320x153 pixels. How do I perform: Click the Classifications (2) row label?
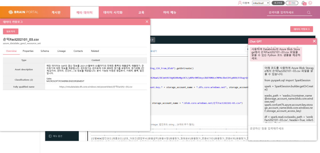[24, 80]
